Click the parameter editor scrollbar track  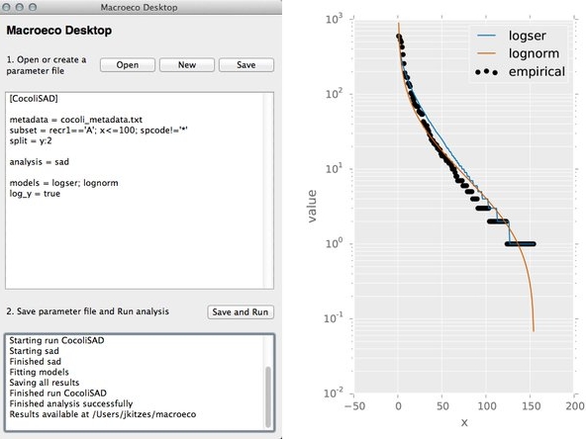[x=267, y=191]
